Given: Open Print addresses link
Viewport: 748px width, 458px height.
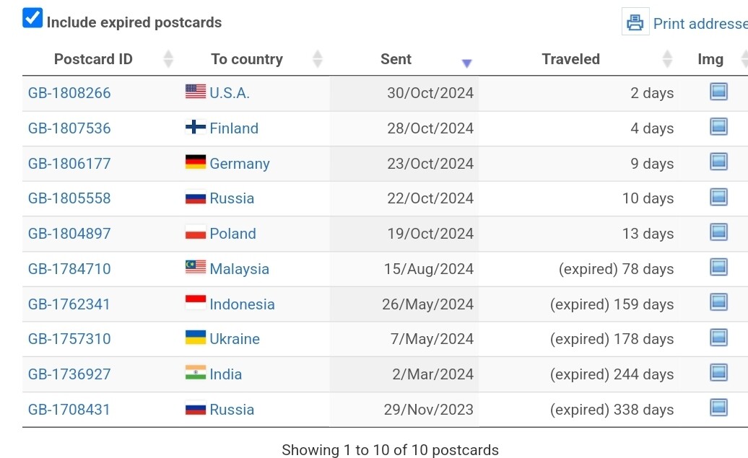Looking at the screenshot, I should 700,23.
